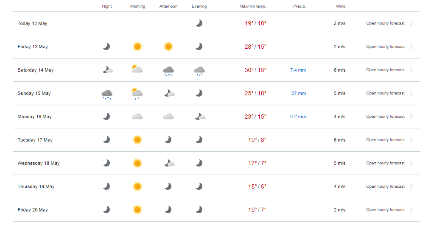This screenshot has width=434, height=225.
Task: Click Saturday afternoon heavy rain cloud icon
Action: [168, 71]
